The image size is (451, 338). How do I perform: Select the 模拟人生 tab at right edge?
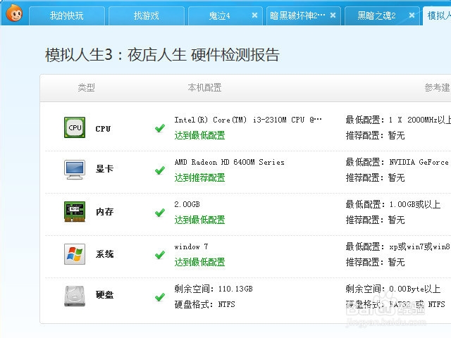[438, 15]
